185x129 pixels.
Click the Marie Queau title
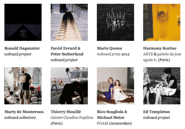[x=110, y=48]
